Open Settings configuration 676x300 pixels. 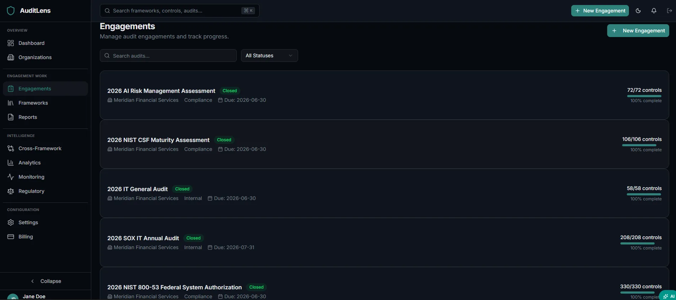[x=45, y=222]
